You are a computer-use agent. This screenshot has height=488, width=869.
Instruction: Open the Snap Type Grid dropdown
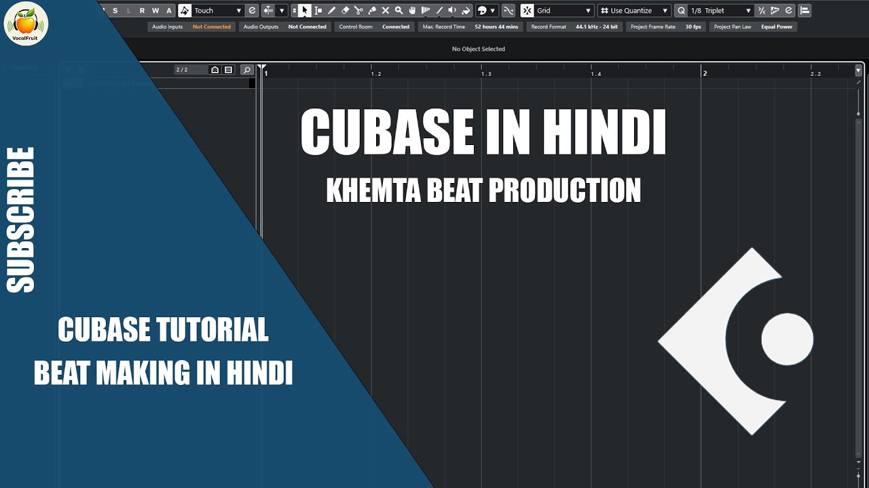pos(564,10)
